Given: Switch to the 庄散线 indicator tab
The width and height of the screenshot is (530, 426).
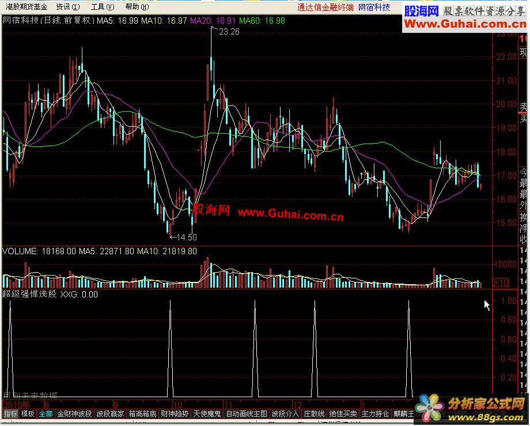Looking at the screenshot, I should (x=314, y=414).
